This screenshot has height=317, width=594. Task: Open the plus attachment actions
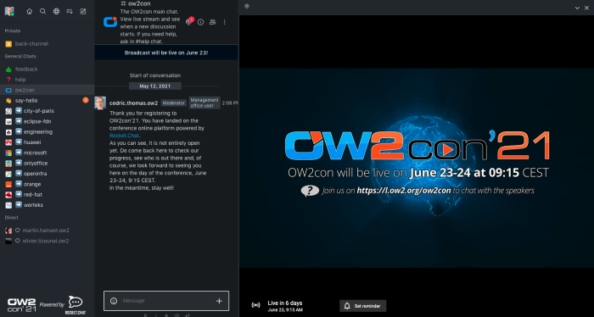219,301
